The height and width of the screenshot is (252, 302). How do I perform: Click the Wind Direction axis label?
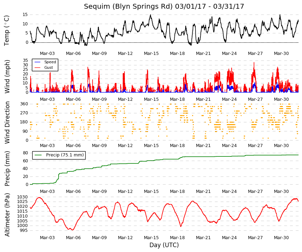(x=7, y=123)
